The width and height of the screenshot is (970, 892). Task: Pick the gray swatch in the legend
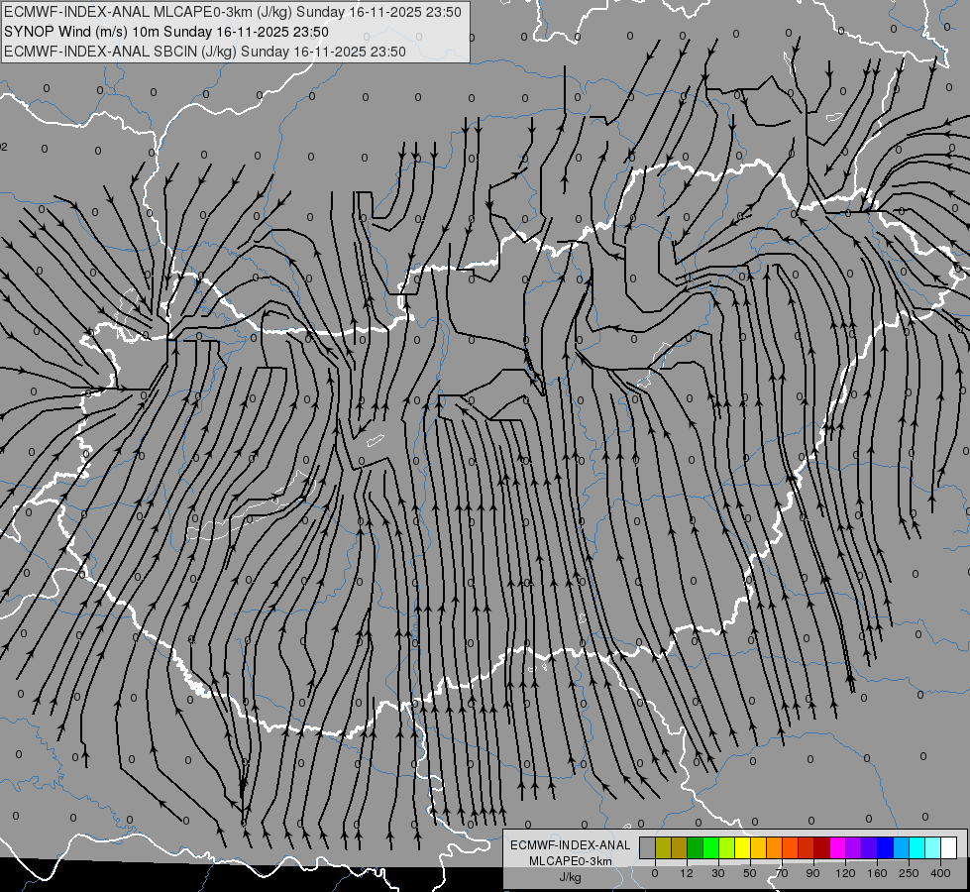[648, 848]
